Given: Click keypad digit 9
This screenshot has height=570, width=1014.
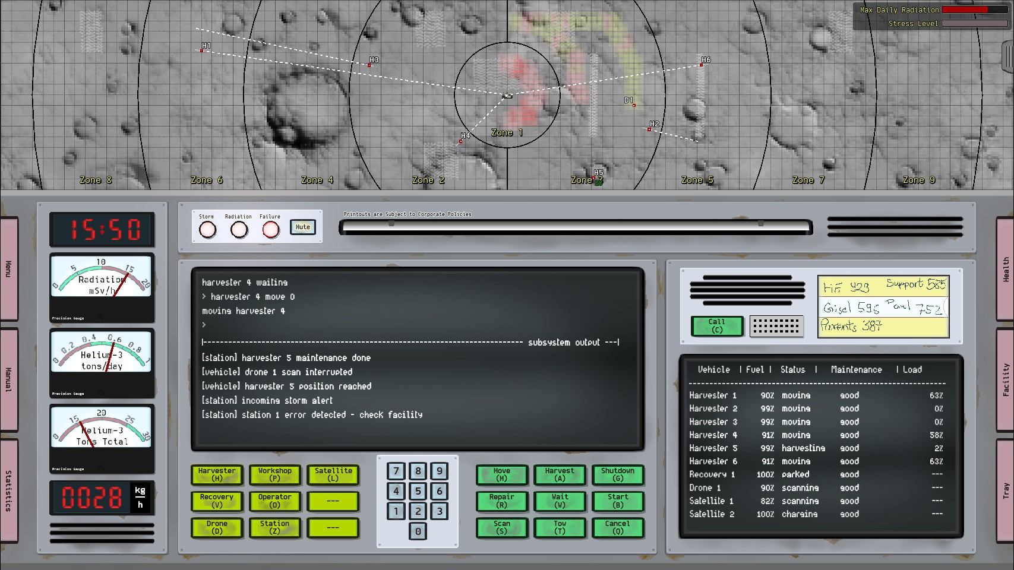Looking at the screenshot, I should pyautogui.click(x=440, y=471).
